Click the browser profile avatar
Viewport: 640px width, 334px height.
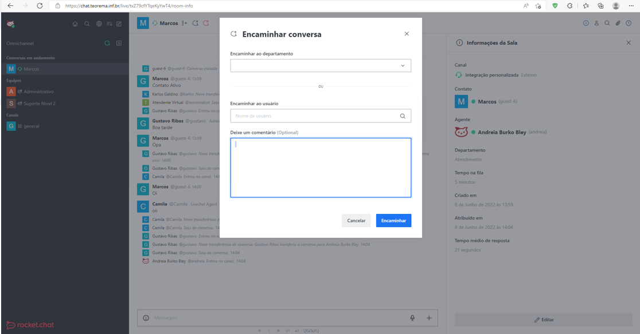616,6
